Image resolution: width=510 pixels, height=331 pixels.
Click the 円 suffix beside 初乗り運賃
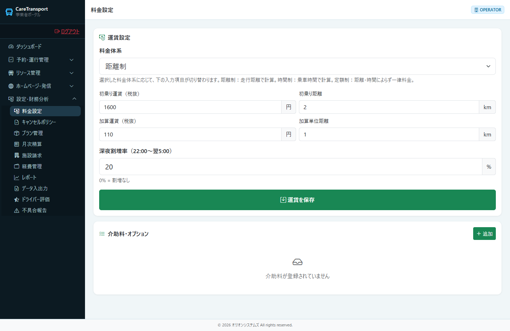(x=289, y=107)
